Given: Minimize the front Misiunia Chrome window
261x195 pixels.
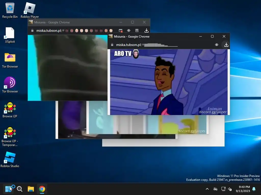Looking at the screenshot, I should 201,36.
